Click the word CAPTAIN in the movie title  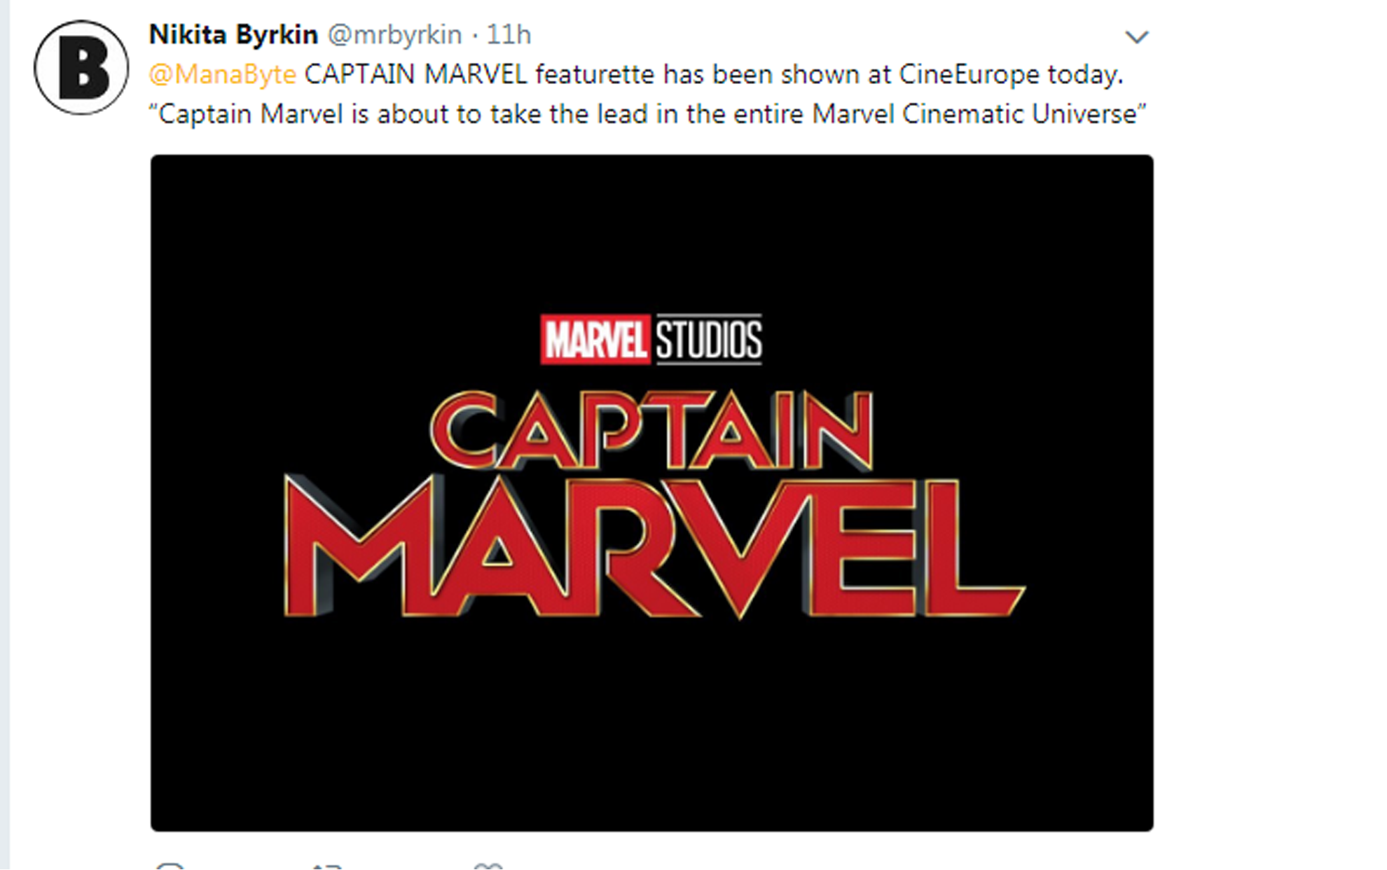651,431
